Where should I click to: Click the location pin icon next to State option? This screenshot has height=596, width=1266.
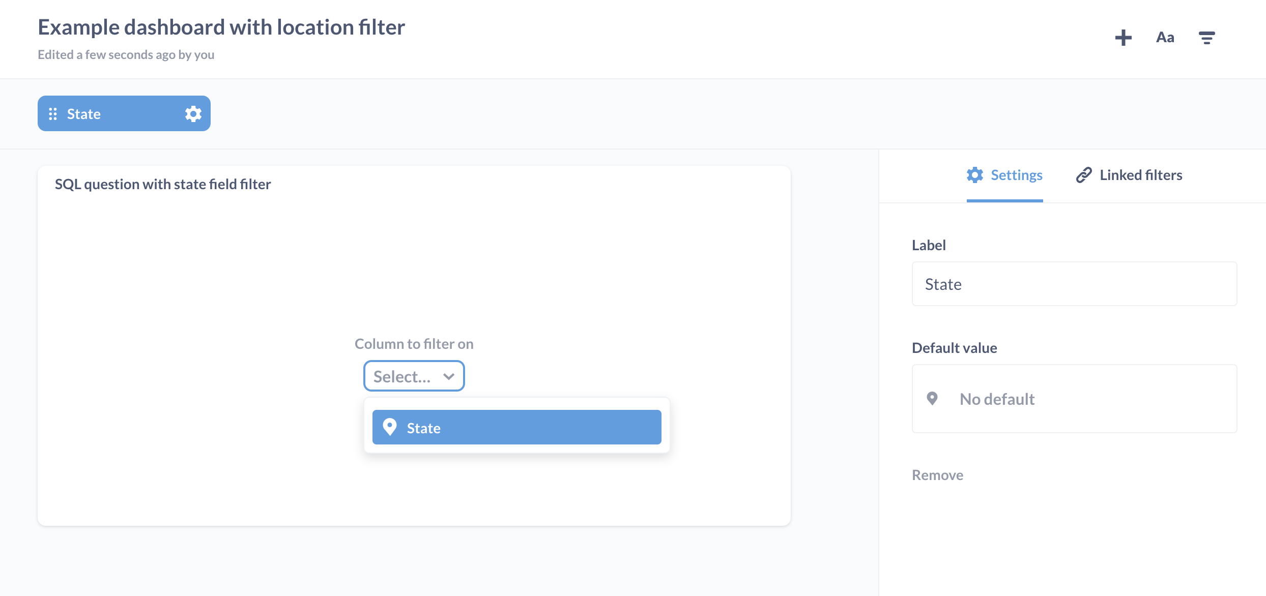tap(390, 427)
